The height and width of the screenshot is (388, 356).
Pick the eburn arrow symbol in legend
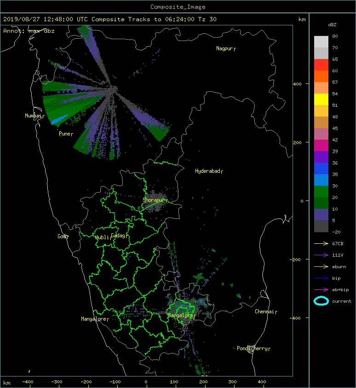(321, 267)
